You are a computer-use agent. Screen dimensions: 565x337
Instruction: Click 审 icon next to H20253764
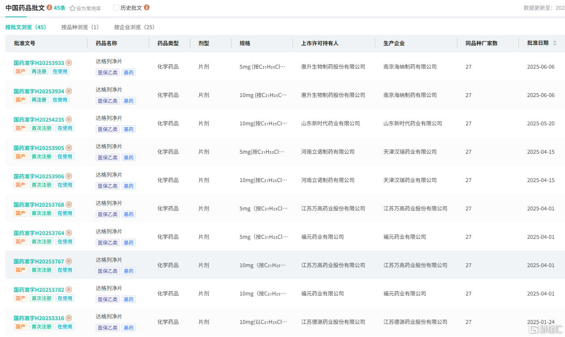pyautogui.click(x=69, y=233)
